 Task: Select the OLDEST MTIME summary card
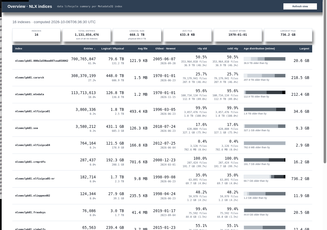click(238, 35)
